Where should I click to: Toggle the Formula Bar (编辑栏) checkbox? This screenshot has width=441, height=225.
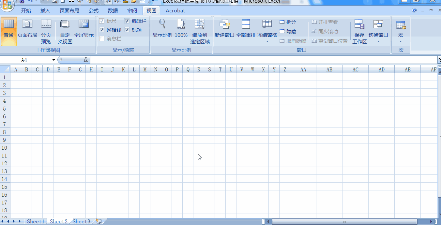pyautogui.click(x=127, y=21)
